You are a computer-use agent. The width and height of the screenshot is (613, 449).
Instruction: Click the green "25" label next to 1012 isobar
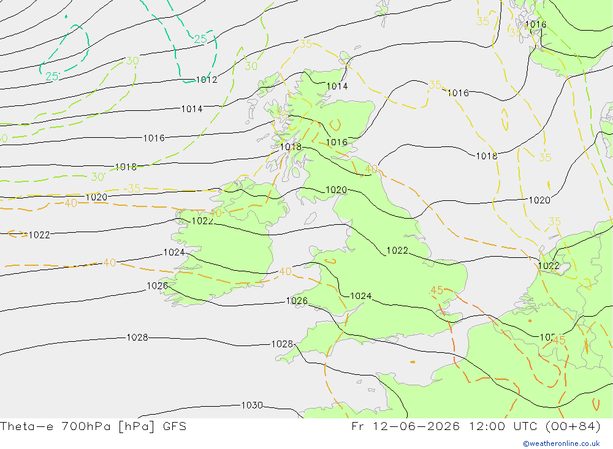click(x=200, y=39)
